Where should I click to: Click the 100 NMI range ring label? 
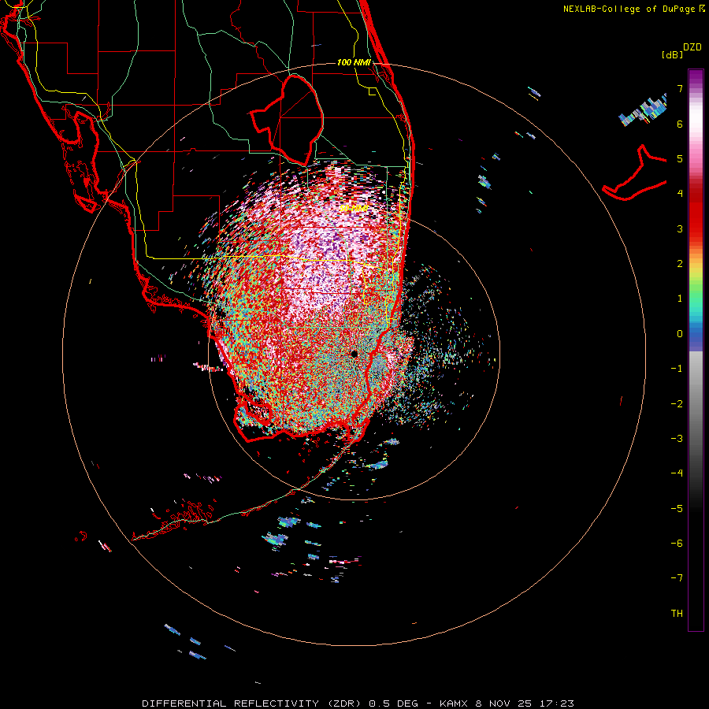pyautogui.click(x=354, y=62)
